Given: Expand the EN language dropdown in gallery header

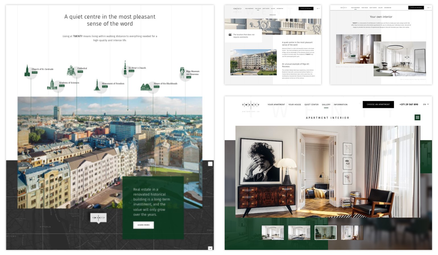Looking at the screenshot, I should click(426, 105).
